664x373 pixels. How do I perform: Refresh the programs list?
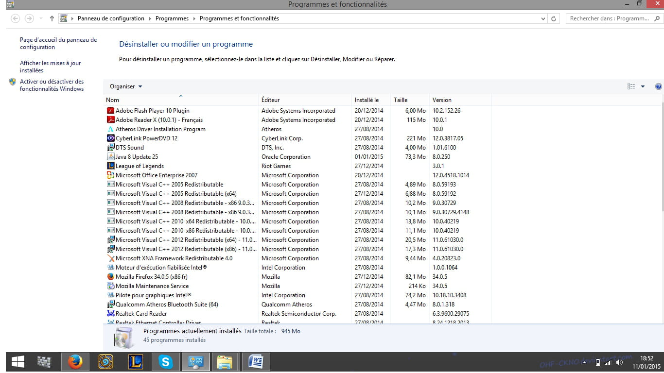pos(554,18)
